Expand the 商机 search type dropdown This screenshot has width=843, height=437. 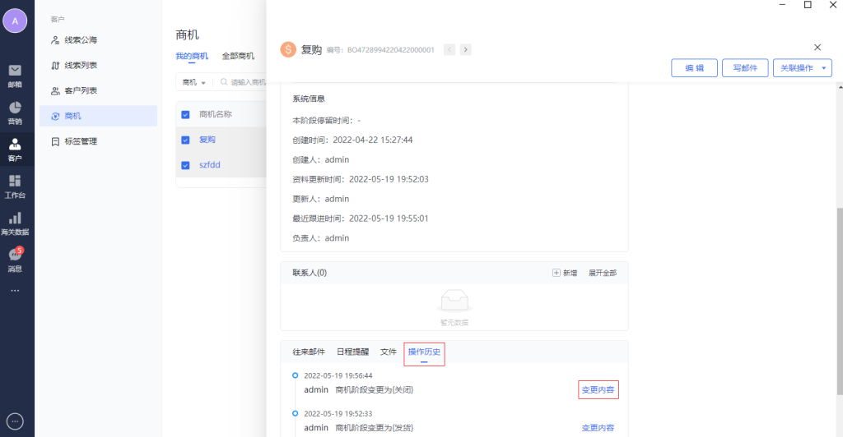coord(193,82)
